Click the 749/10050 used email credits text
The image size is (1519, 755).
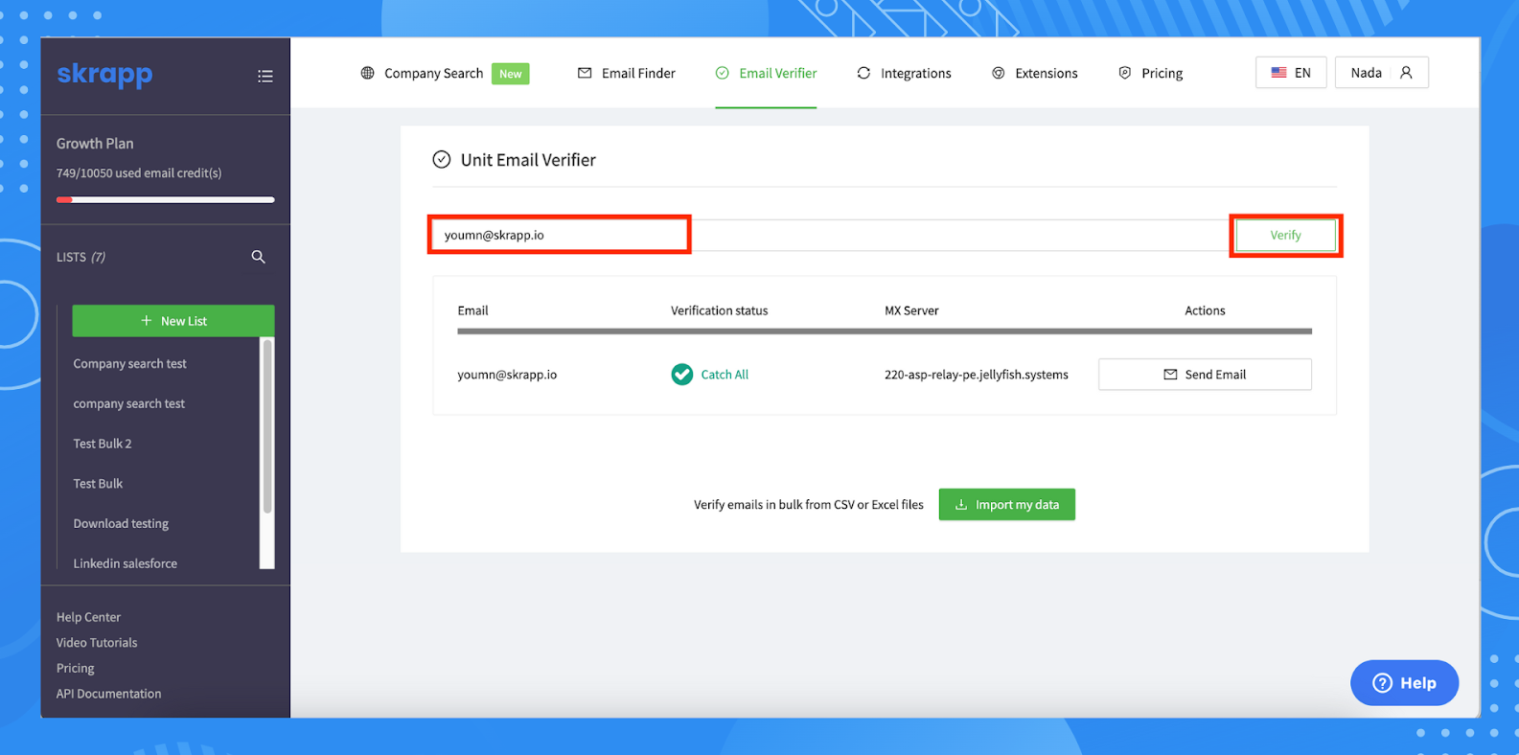(139, 173)
